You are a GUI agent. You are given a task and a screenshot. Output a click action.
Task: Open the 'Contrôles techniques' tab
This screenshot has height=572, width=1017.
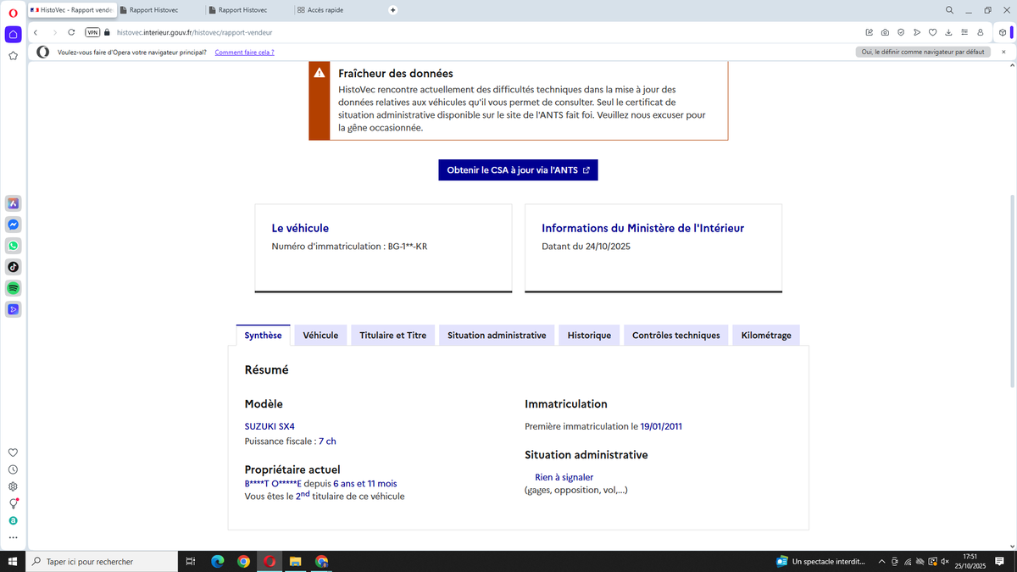click(676, 336)
